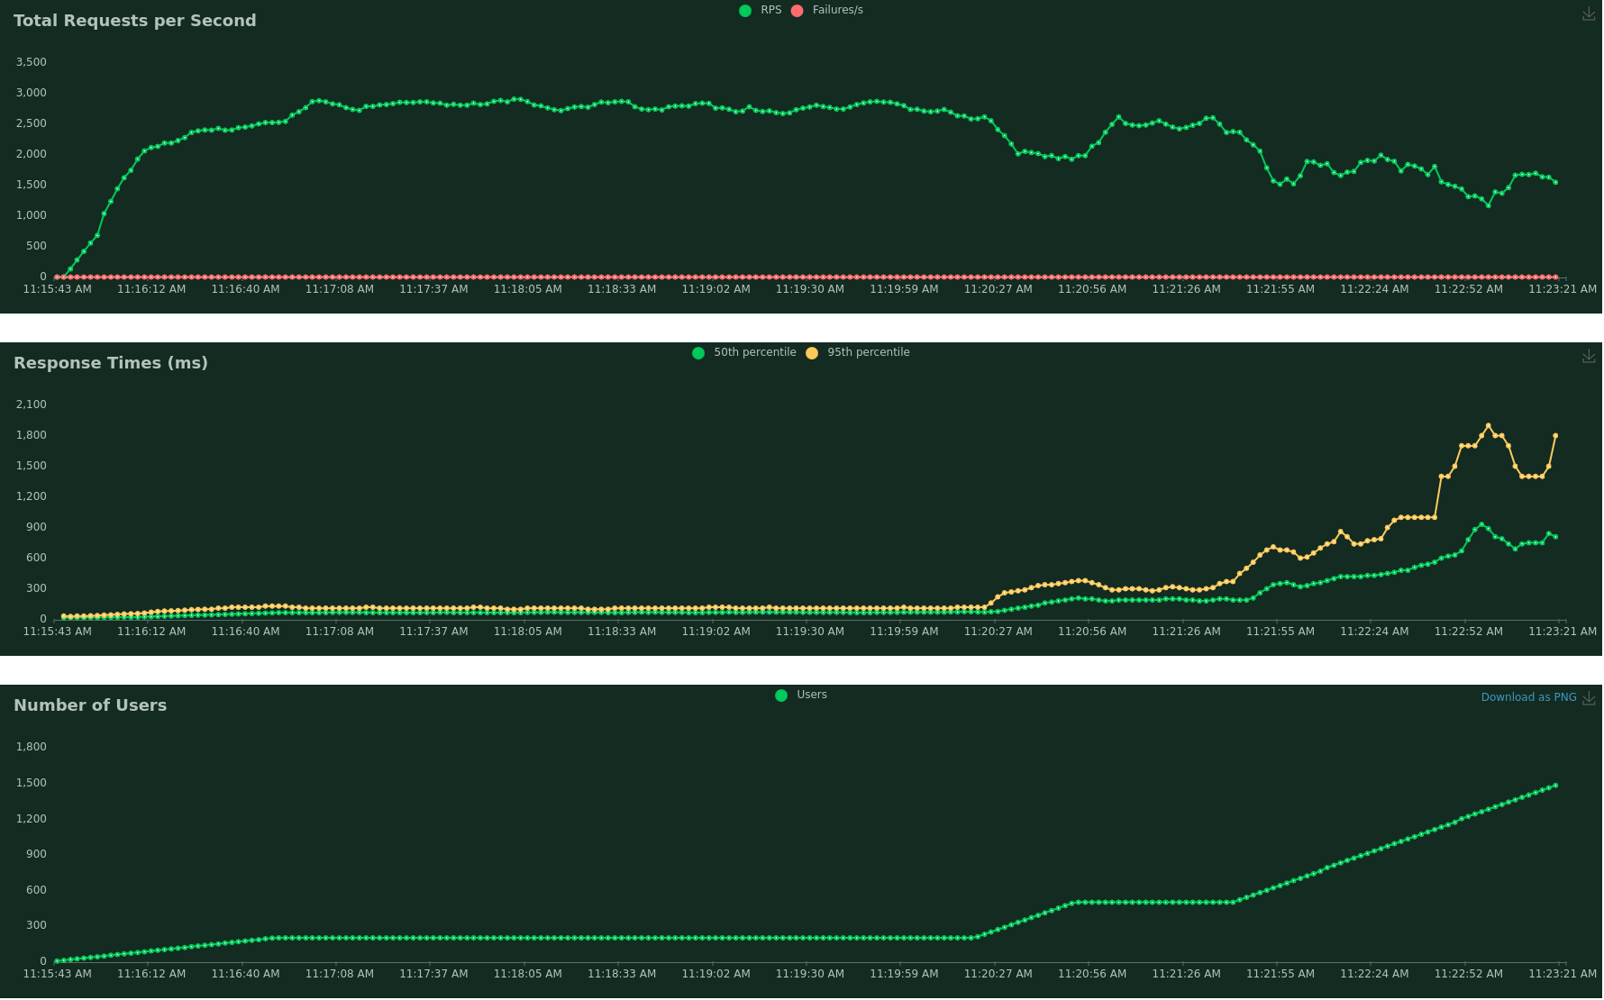The image size is (1604, 1000).
Task: Click the 900 y-axis label on Response Times chart
Action: coord(36,527)
